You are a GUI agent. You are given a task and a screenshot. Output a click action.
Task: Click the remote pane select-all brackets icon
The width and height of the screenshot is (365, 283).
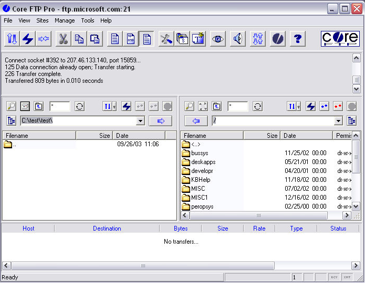pos(203,106)
